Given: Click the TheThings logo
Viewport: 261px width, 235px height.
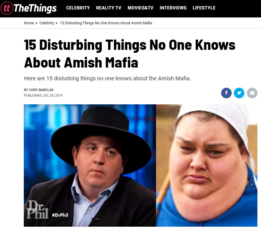Looking at the screenshot, I should 29,8.
